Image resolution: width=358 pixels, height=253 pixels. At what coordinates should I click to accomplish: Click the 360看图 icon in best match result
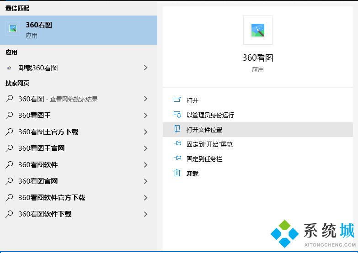(x=13, y=28)
